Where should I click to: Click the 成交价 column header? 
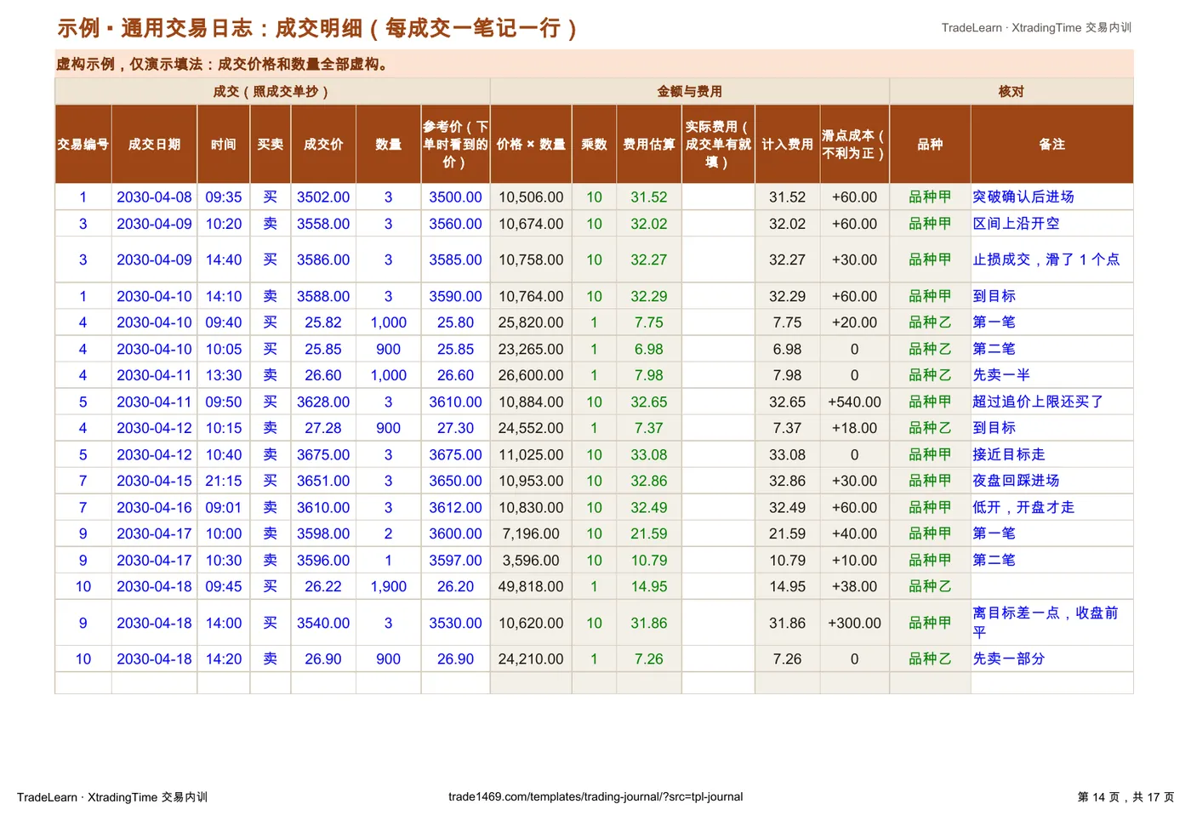click(323, 145)
